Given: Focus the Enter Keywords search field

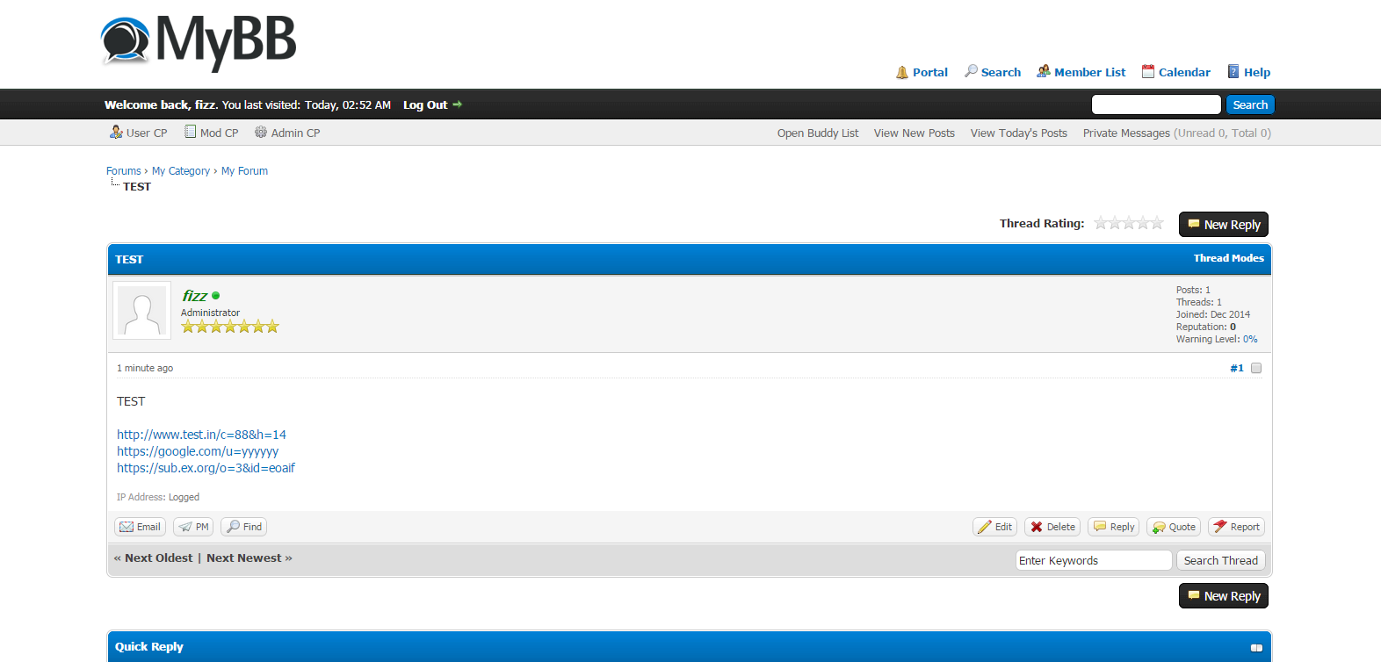Looking at the screenshot, I should (x=1093, y=560).
